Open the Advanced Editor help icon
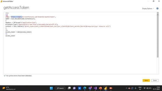This screenshot has width=162, height=91. [157, 8]
